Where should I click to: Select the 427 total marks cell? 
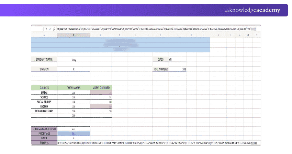74,129
